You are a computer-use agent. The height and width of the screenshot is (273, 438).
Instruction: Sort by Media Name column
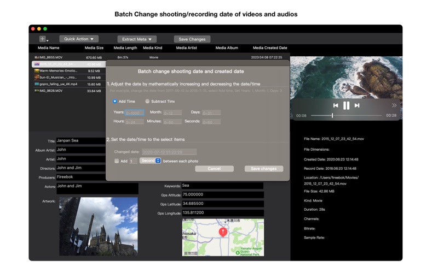point(49,48)
